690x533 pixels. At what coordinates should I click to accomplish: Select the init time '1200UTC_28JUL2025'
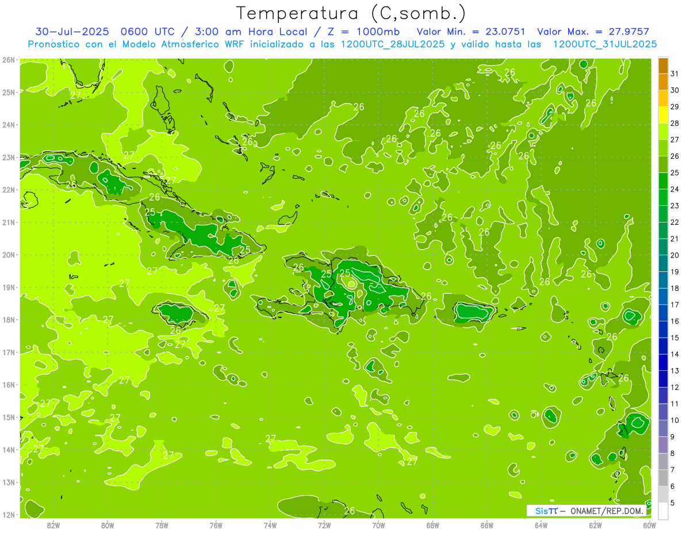coord(393,44)
